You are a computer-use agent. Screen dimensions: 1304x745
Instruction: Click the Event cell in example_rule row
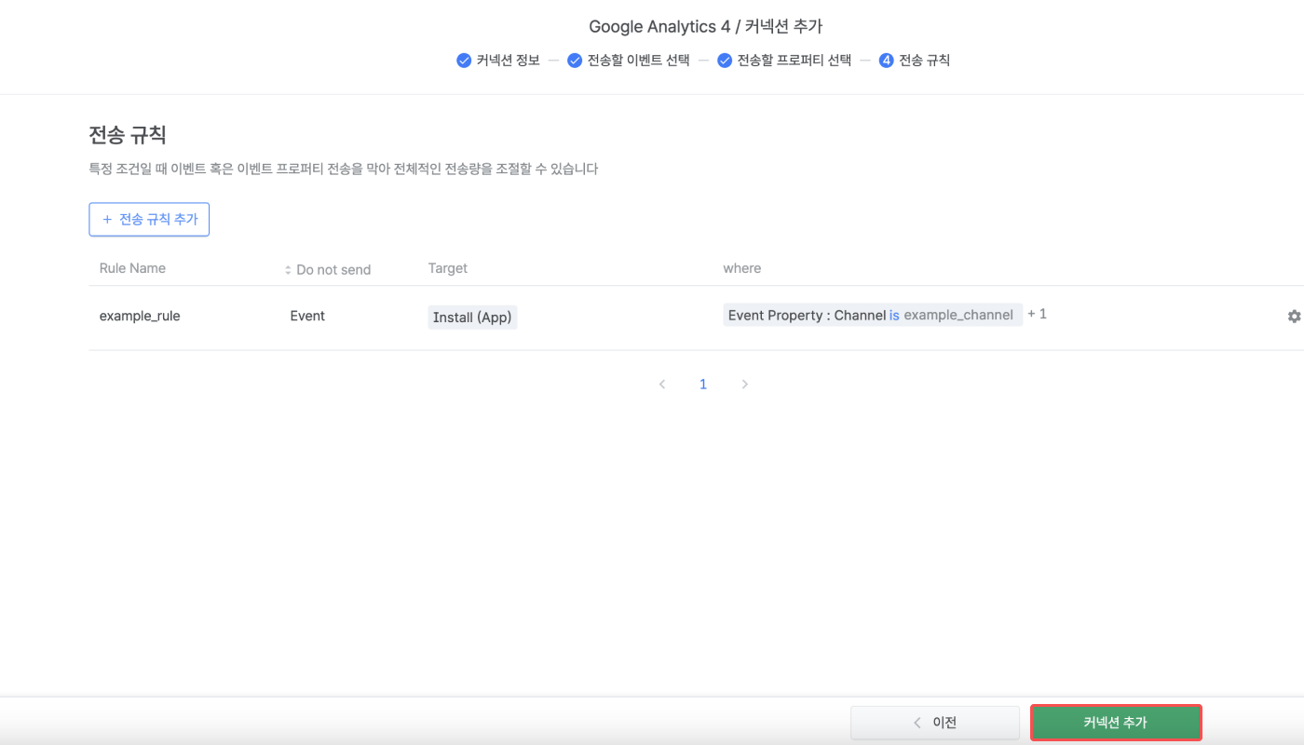tap(307, 316)
